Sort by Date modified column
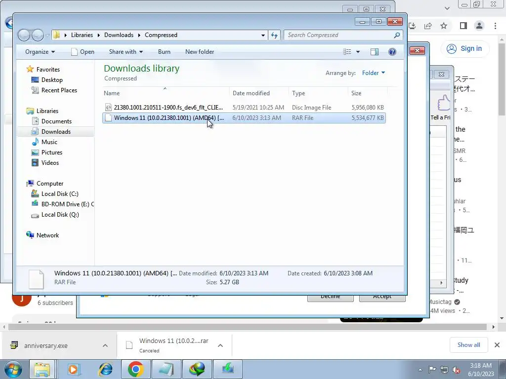 259,93
